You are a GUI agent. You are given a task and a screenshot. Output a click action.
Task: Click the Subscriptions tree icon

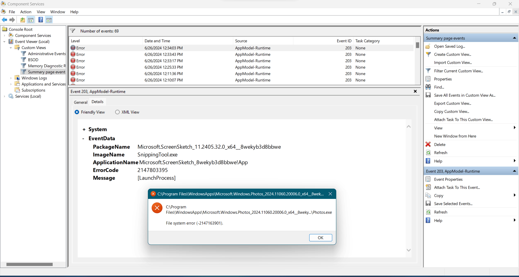(x=17, y=90)
